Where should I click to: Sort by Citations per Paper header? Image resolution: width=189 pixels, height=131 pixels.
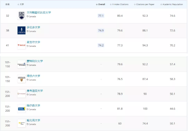click(144, 4)
